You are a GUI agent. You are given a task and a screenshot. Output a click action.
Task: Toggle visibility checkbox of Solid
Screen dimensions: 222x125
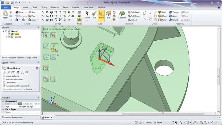point(9,34)
